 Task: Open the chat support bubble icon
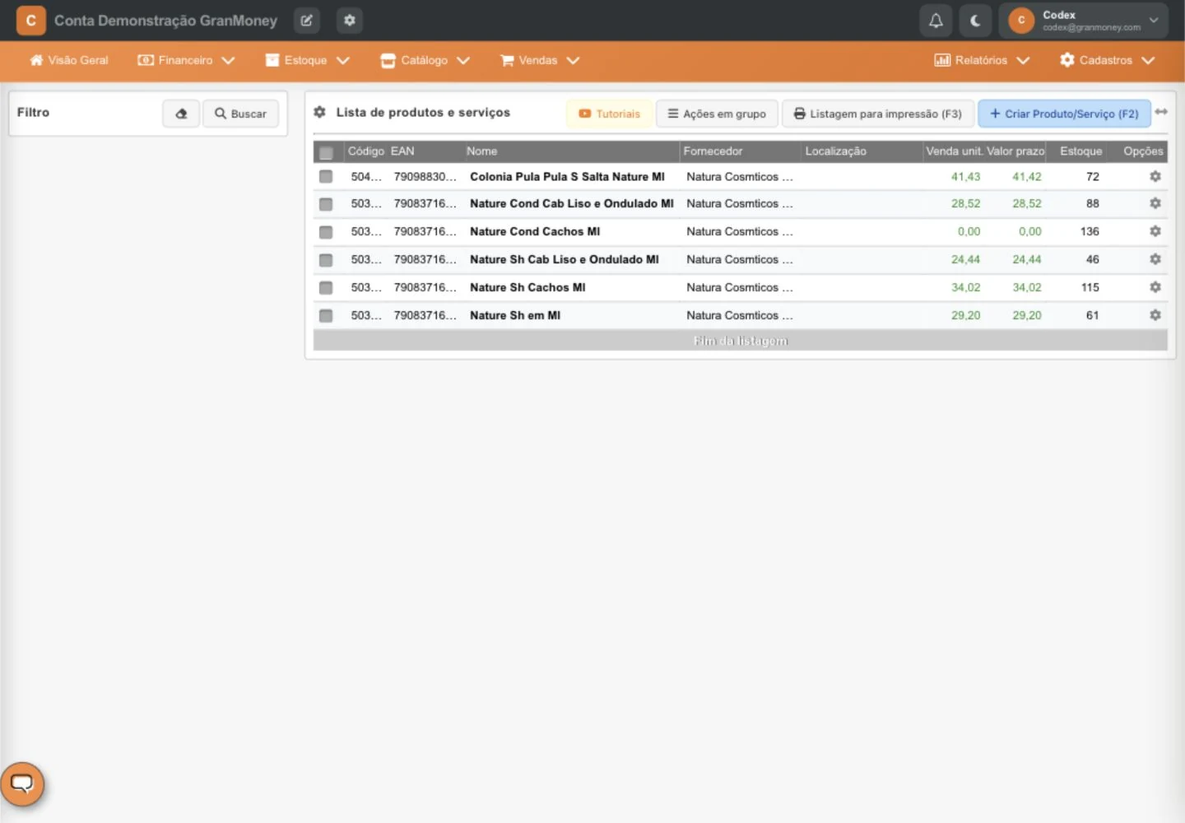22,784
